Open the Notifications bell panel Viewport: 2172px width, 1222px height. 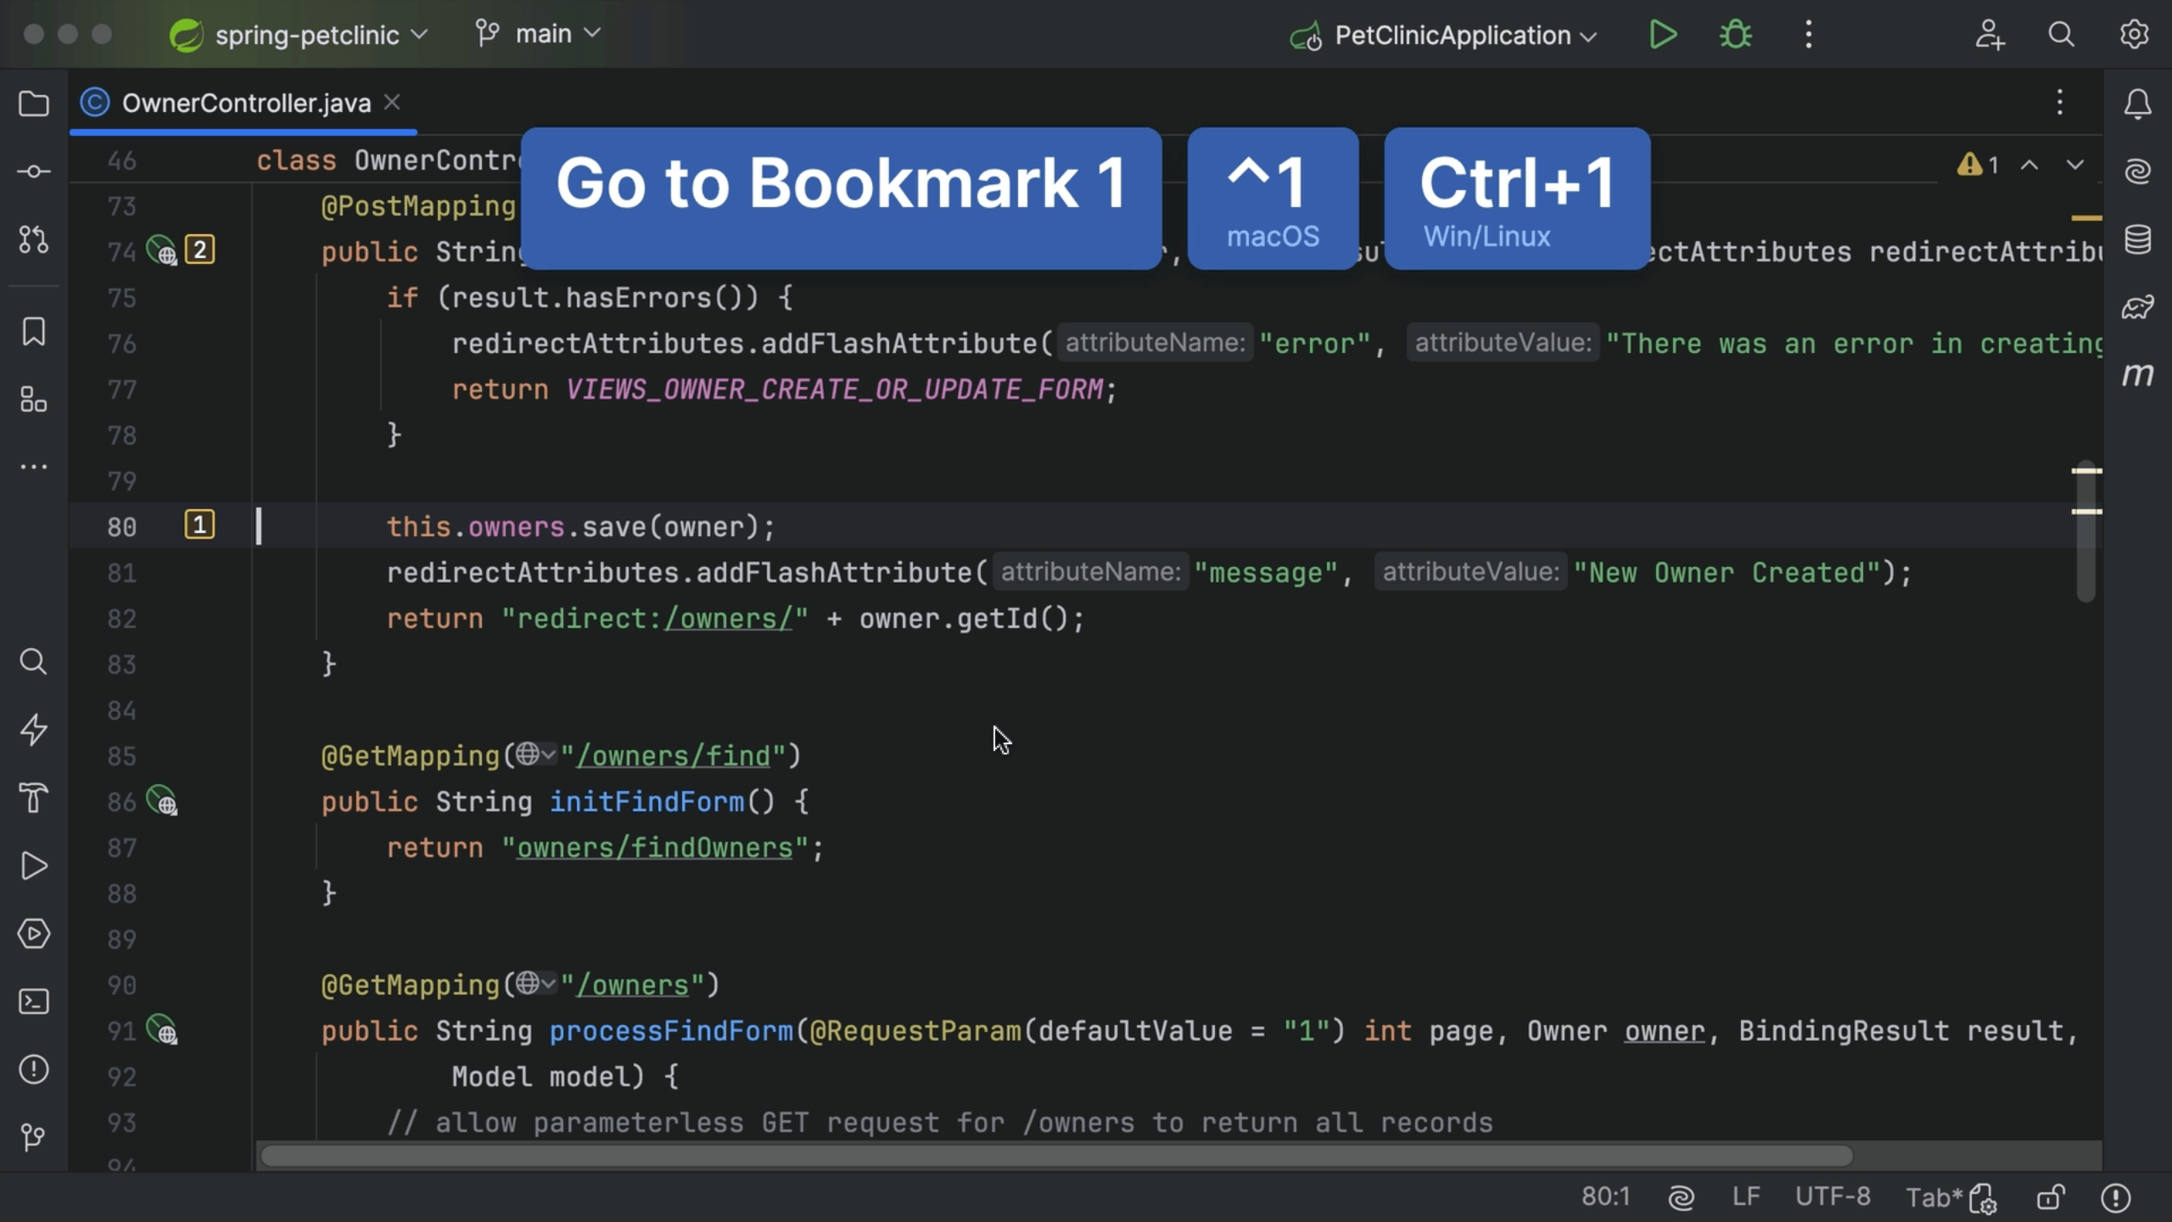(2137, 104)
